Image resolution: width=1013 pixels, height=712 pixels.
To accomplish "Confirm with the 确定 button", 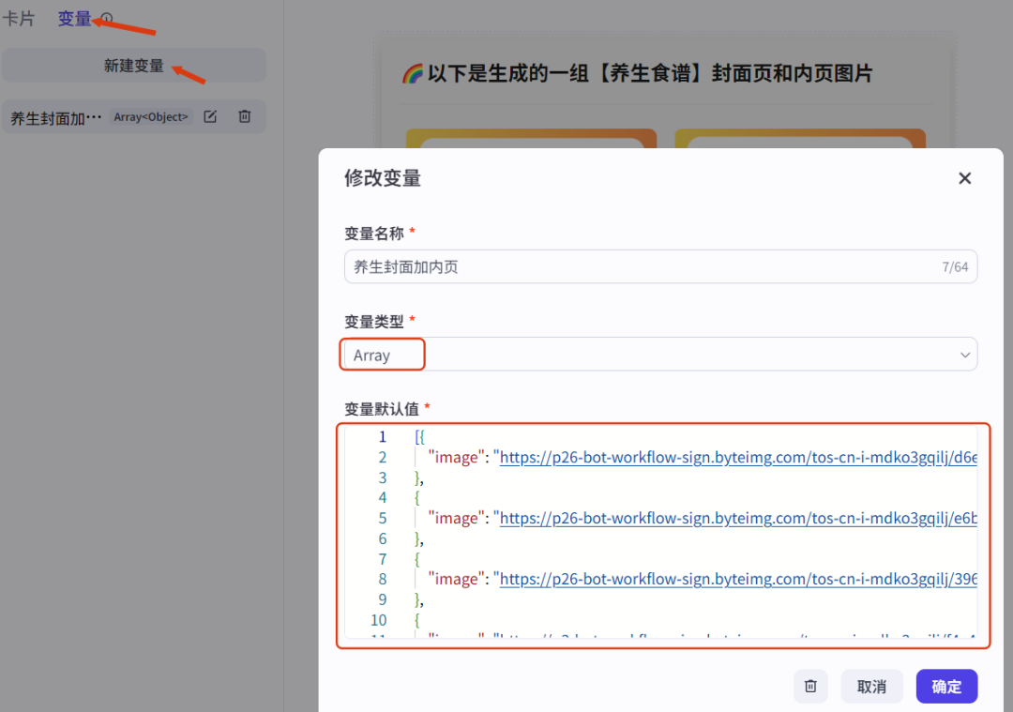I will pyautogui.click(x=946, y=686).
